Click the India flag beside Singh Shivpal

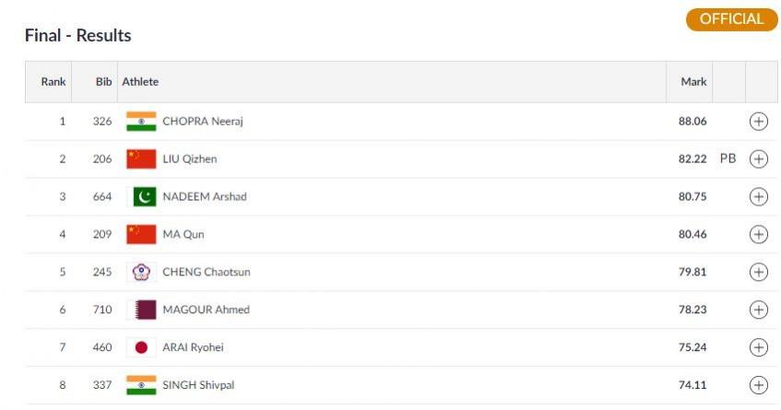[x=141, y=385]
